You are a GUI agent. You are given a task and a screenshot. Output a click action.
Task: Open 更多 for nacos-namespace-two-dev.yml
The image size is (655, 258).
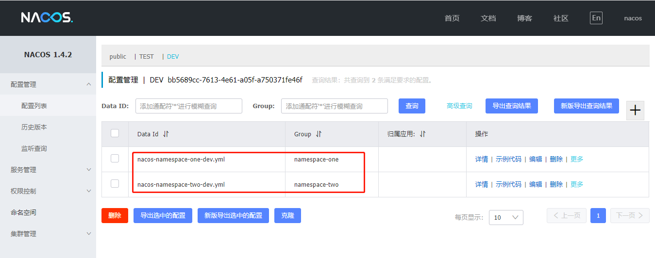[x=577, y=184]
